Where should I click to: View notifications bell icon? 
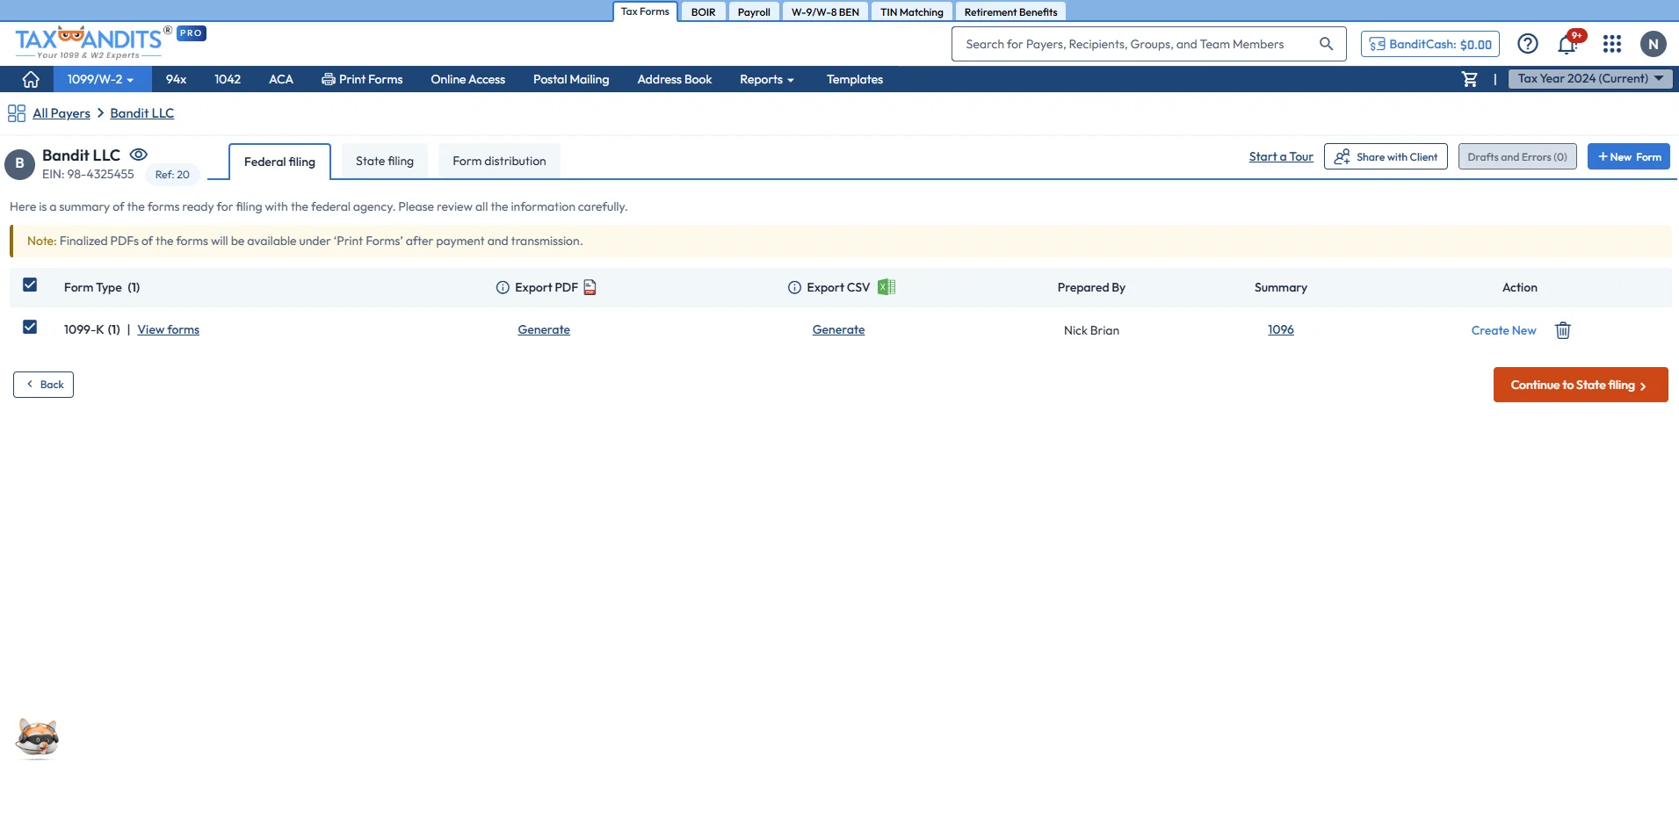tap(1567, 44)
